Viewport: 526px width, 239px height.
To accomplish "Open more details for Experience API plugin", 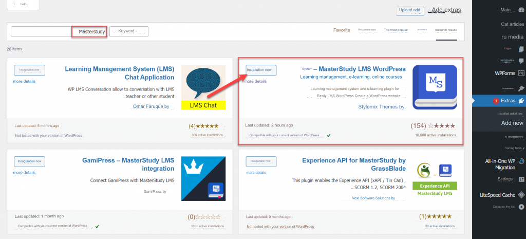I will point(256,173).
